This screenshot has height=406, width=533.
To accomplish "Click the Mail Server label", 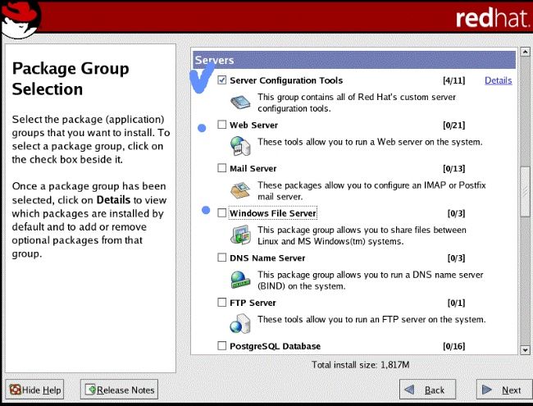I will click(253, 169).
